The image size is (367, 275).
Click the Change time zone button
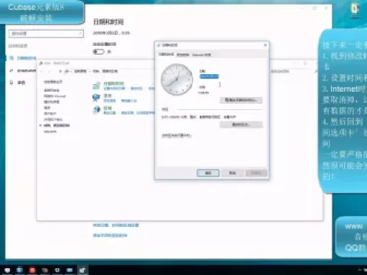[x=241, y=125]
